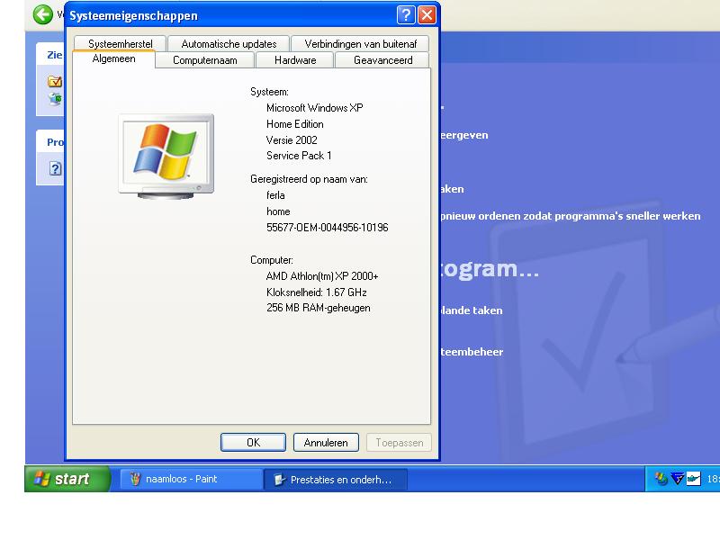
Task: Click the registered name ferla
Action: tap(275, 195)
